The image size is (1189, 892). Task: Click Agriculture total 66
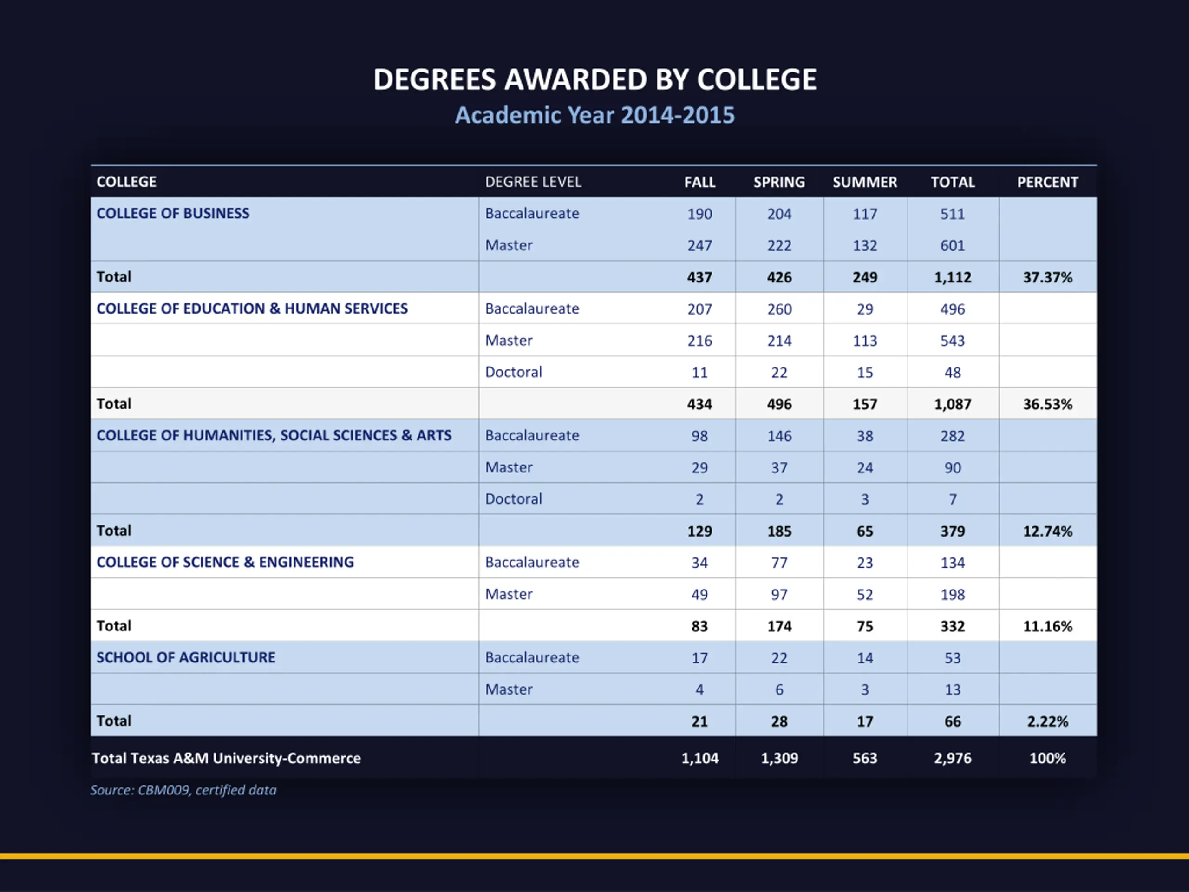coord(953,721)
